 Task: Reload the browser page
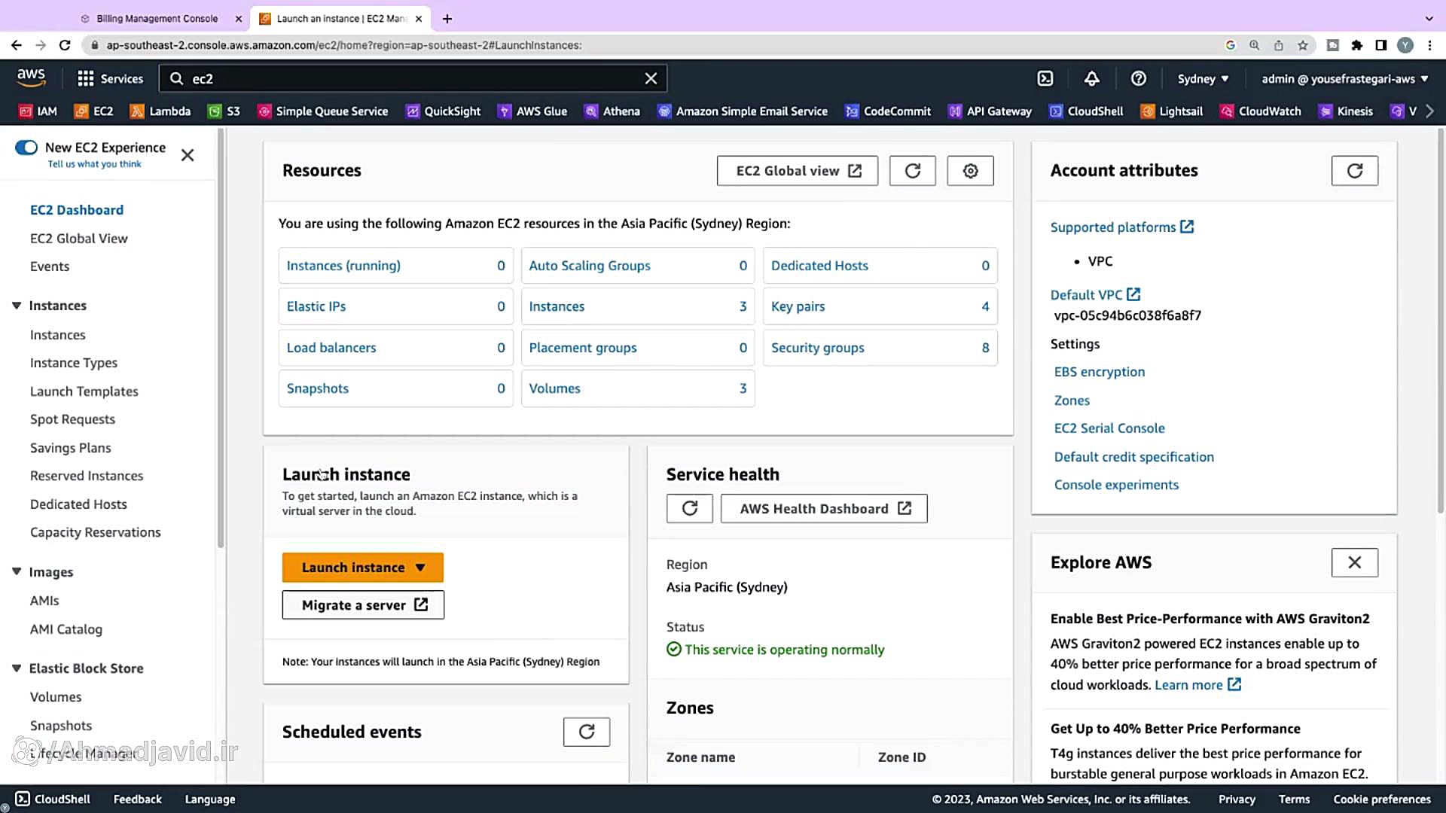65,45
